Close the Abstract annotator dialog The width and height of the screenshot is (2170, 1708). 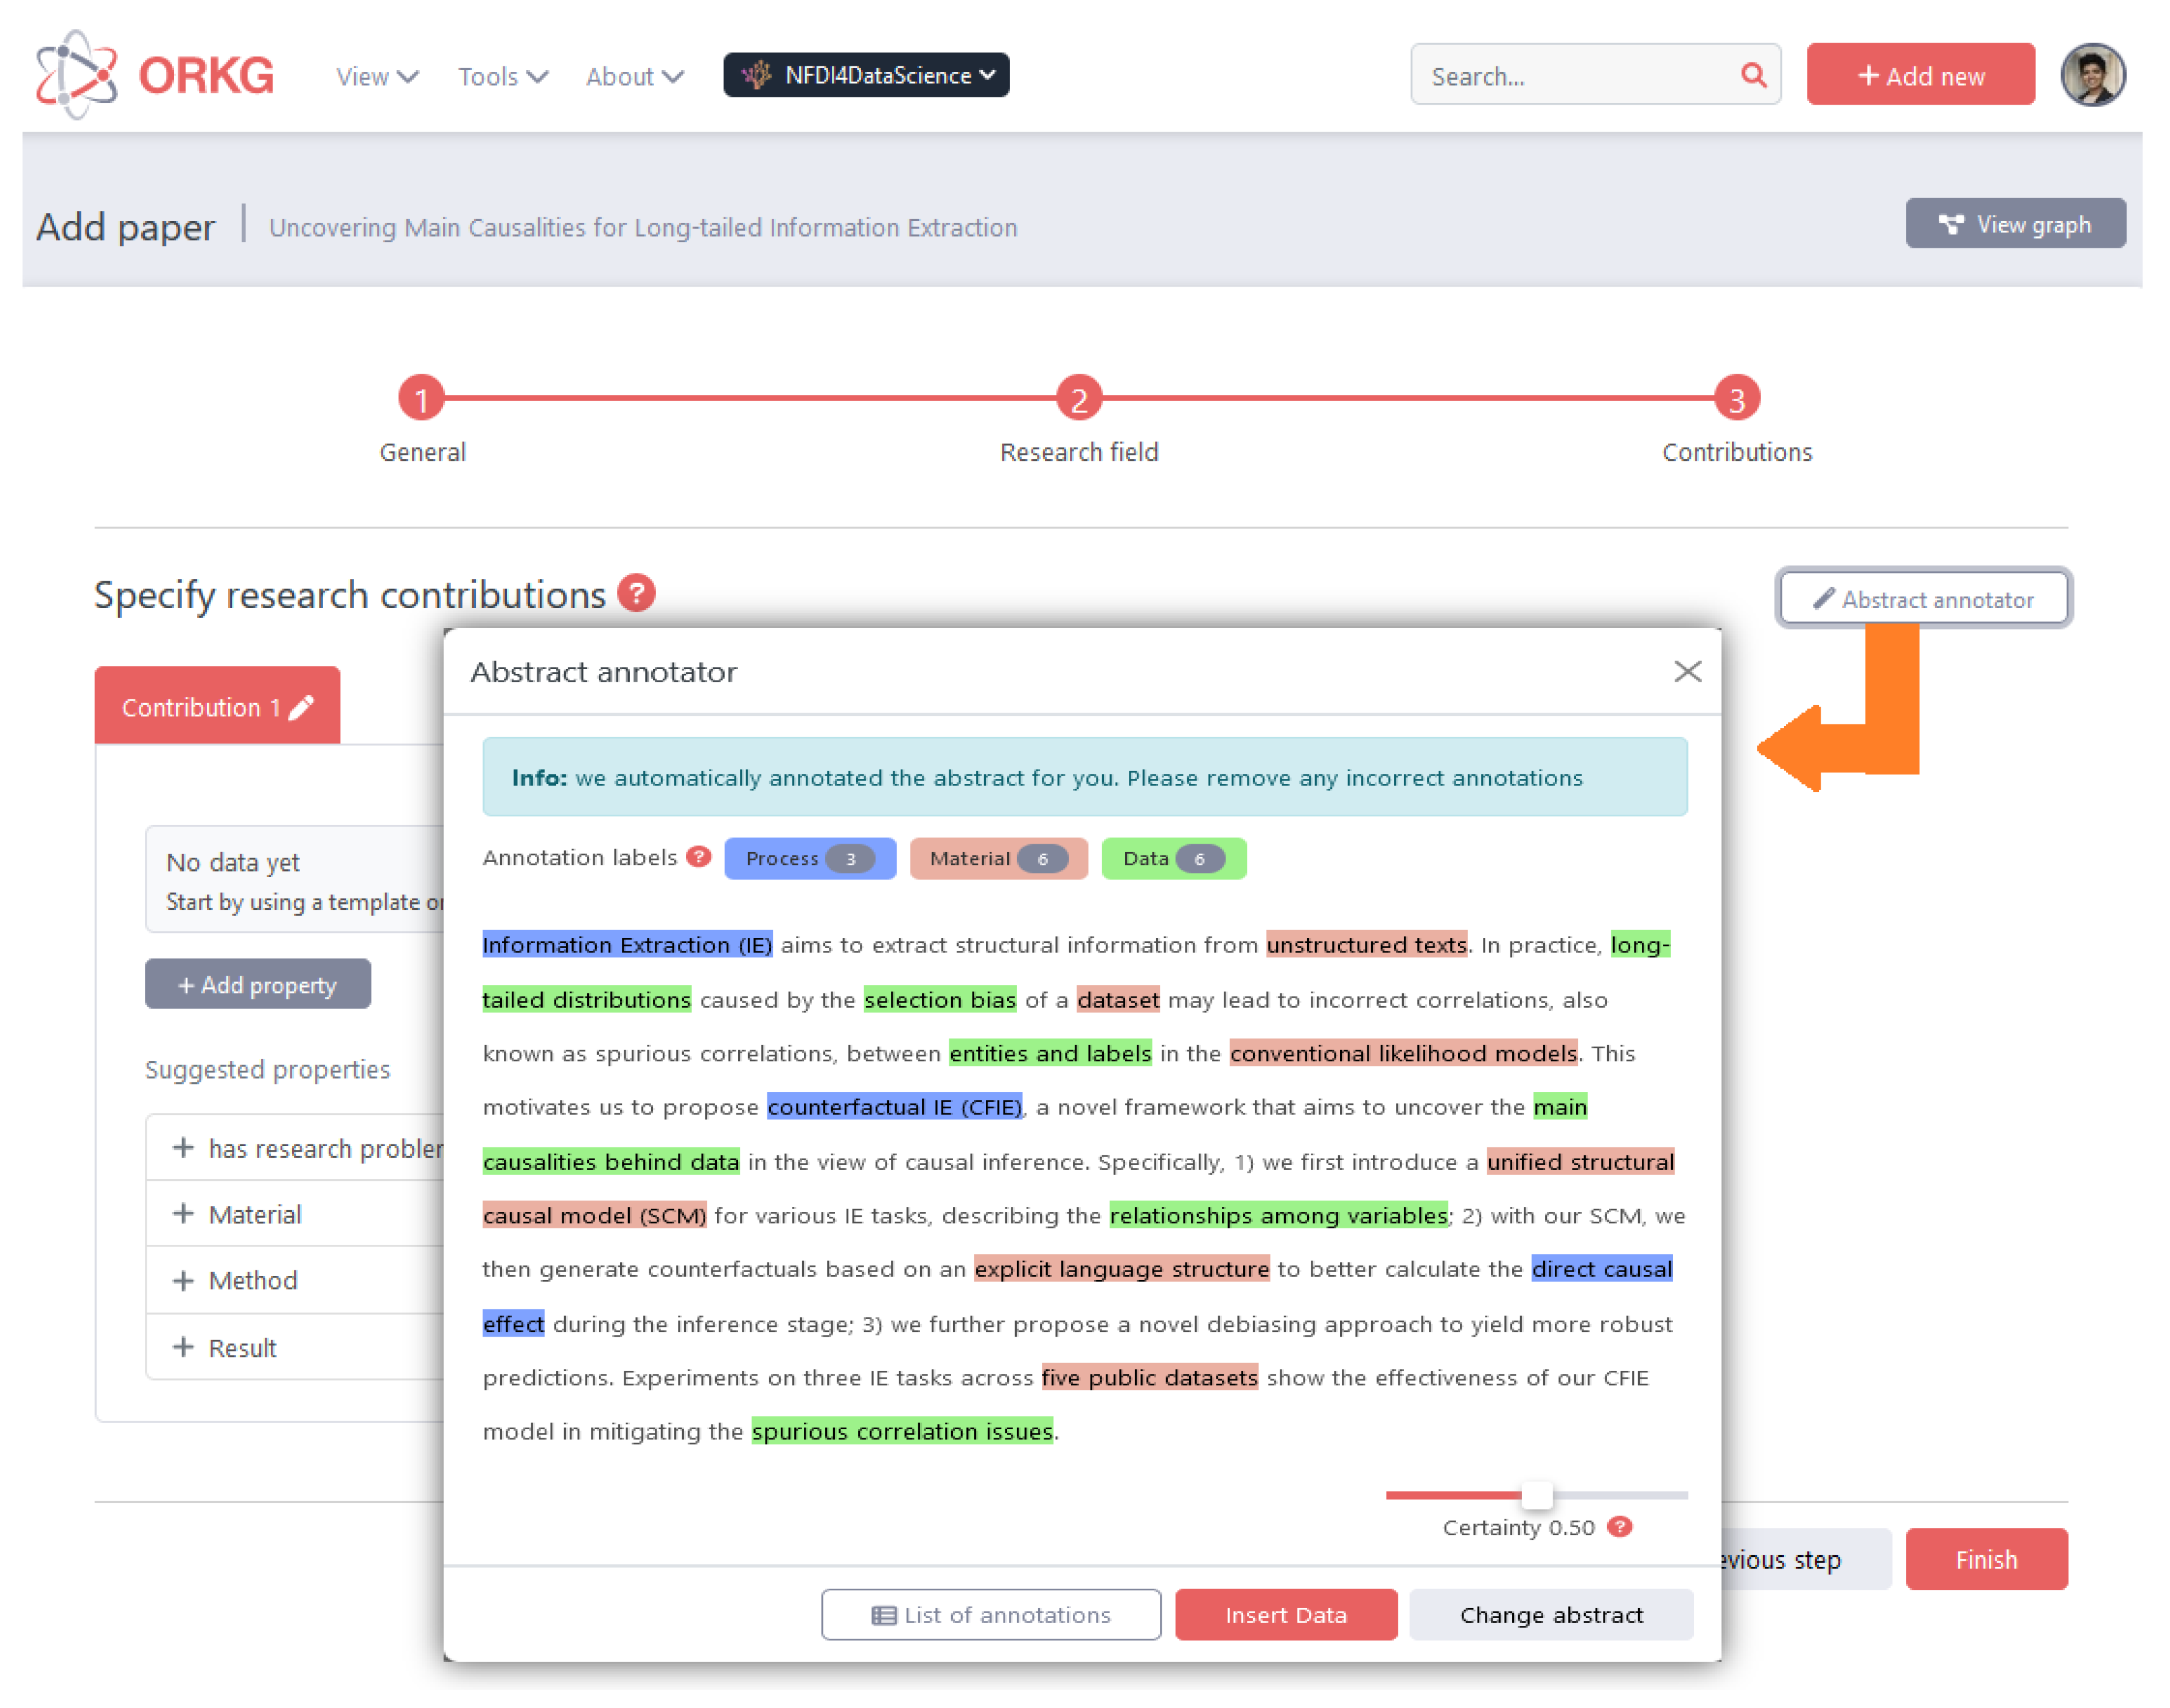tap(1687, 672)
